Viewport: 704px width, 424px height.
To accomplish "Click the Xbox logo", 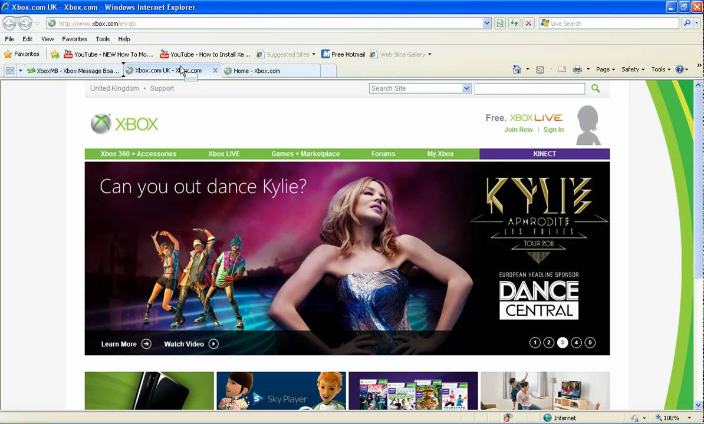I will [x=124, y=124].
